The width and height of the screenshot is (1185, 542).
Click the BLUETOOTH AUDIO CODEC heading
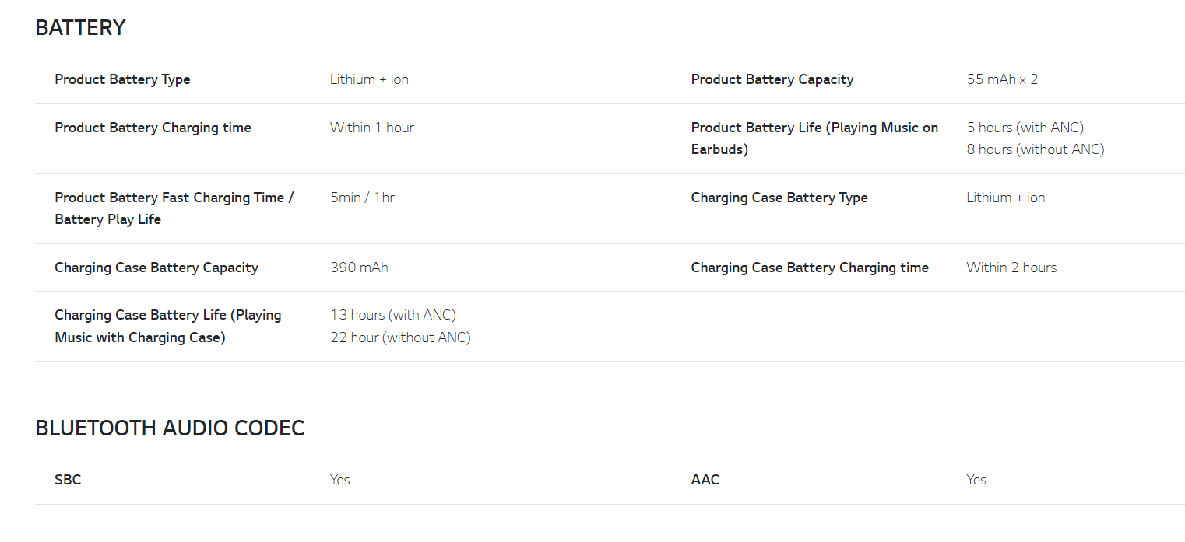[170, 428]
